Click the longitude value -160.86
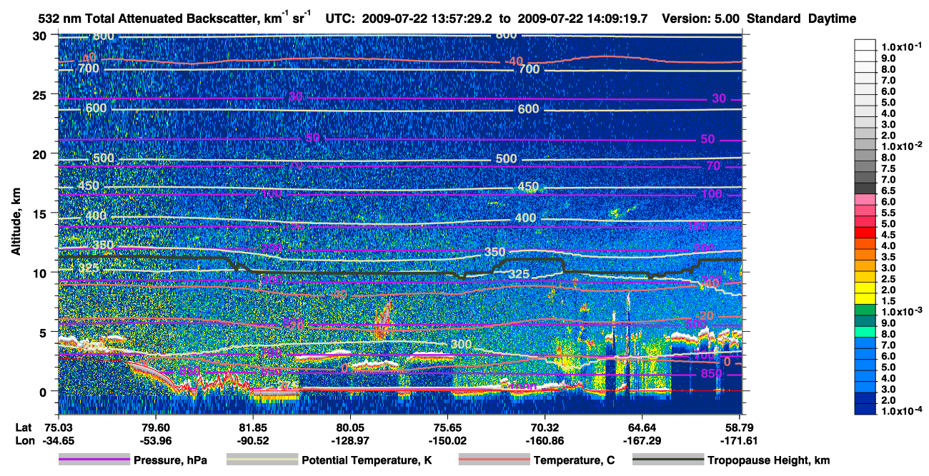Screen dimensions: 929x476 point(545,441)
